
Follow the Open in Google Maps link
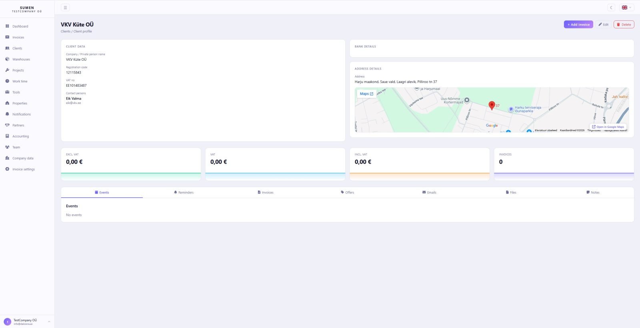point(608,127)
